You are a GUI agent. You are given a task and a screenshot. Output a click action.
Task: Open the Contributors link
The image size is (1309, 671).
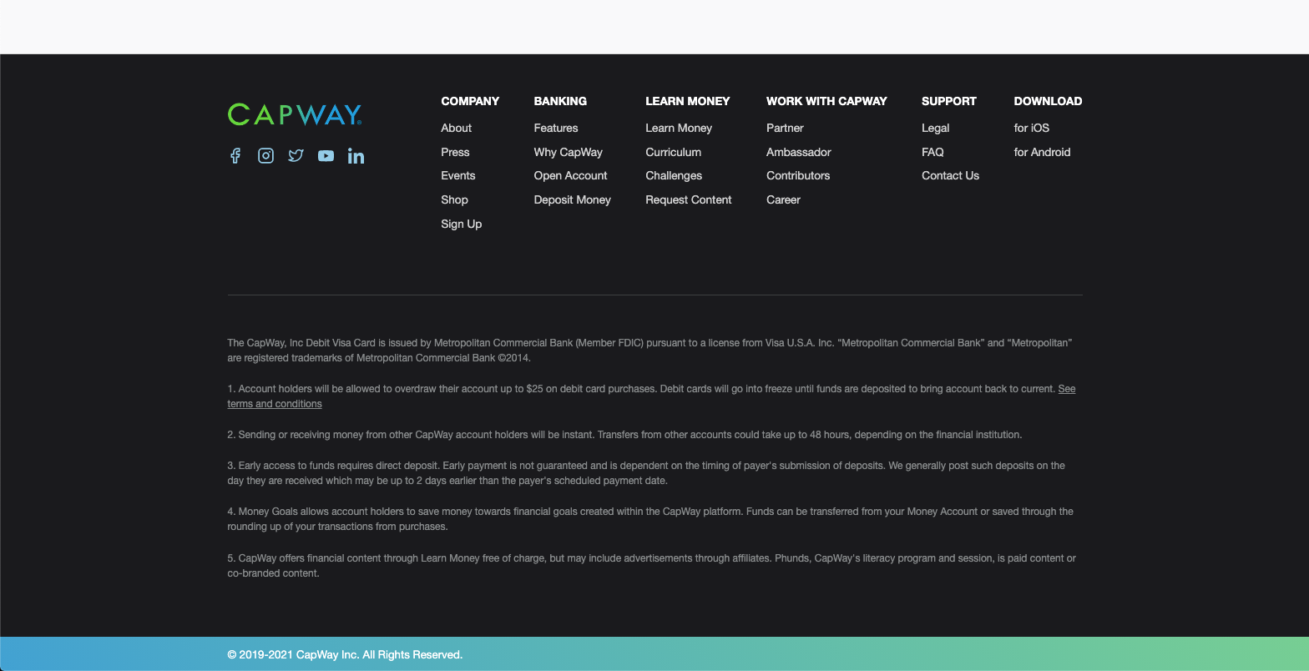(798, 175)
